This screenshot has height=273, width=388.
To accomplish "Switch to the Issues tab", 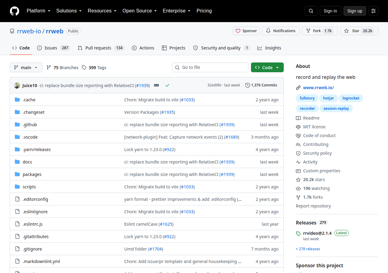I will (x=54, y=48).
